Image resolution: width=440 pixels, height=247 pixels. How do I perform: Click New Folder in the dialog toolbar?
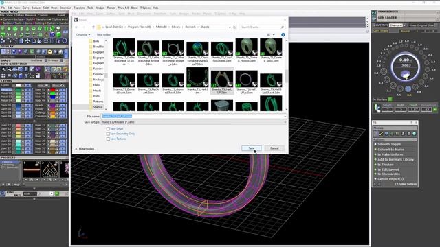tap(104, 35)
